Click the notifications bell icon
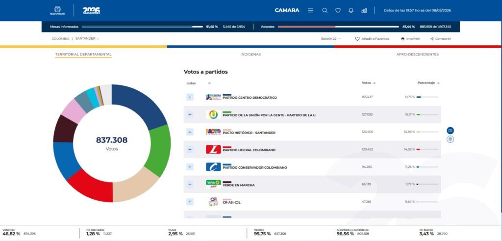Viewport: 502px width, 241px height. 351,10
